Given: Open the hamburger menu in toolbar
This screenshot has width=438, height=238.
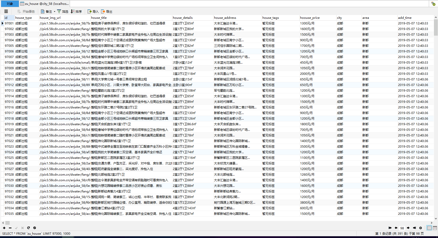Looking at the screenshot, I should (x=6, y=11).
